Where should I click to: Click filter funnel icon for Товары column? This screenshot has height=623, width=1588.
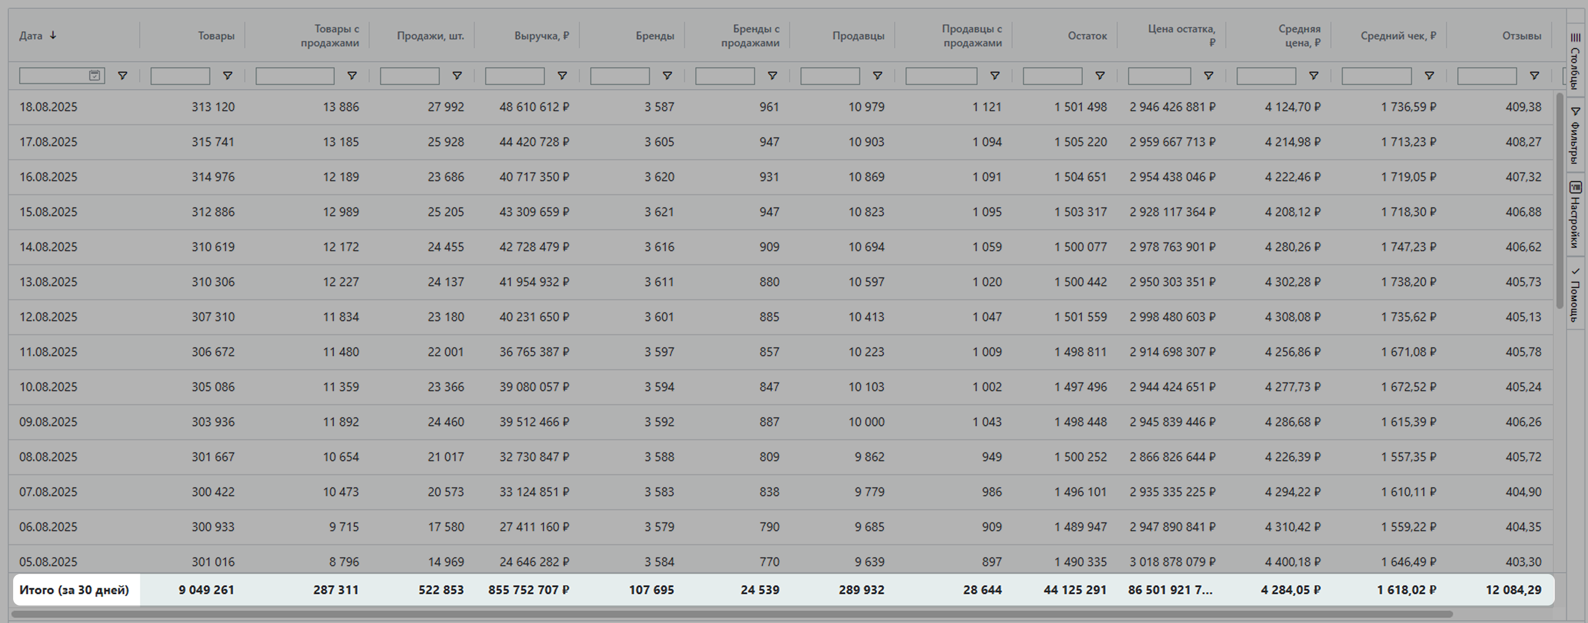click(x=227, y=76)
